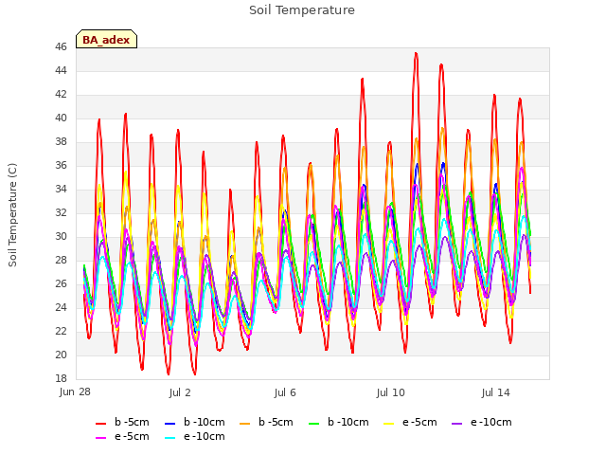The width and height of the screenshot is (606, 455).
Task: Click the 40 y-axis tick label
Action: tap(61, 118)
